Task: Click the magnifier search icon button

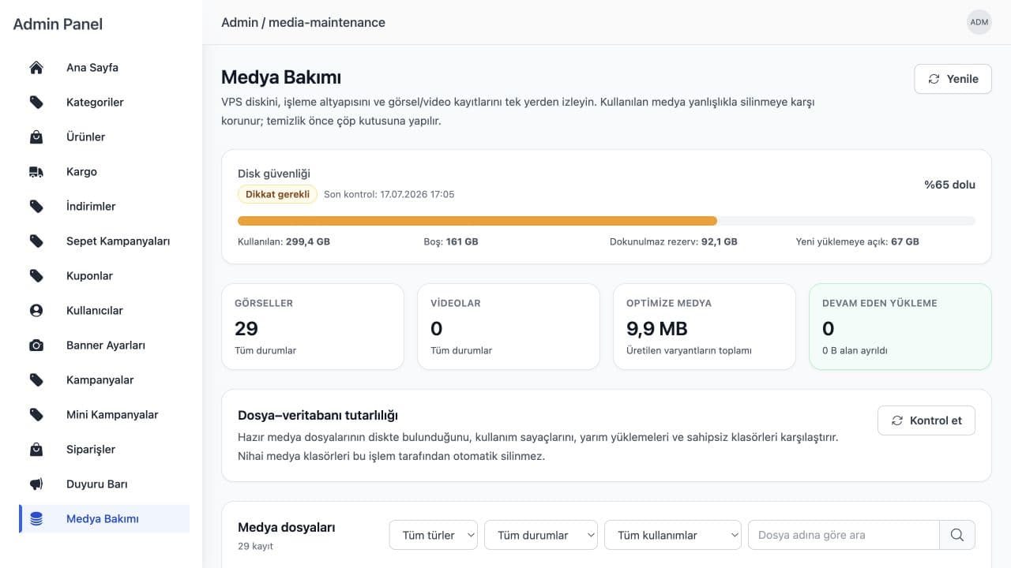Action: coord(957,535)
